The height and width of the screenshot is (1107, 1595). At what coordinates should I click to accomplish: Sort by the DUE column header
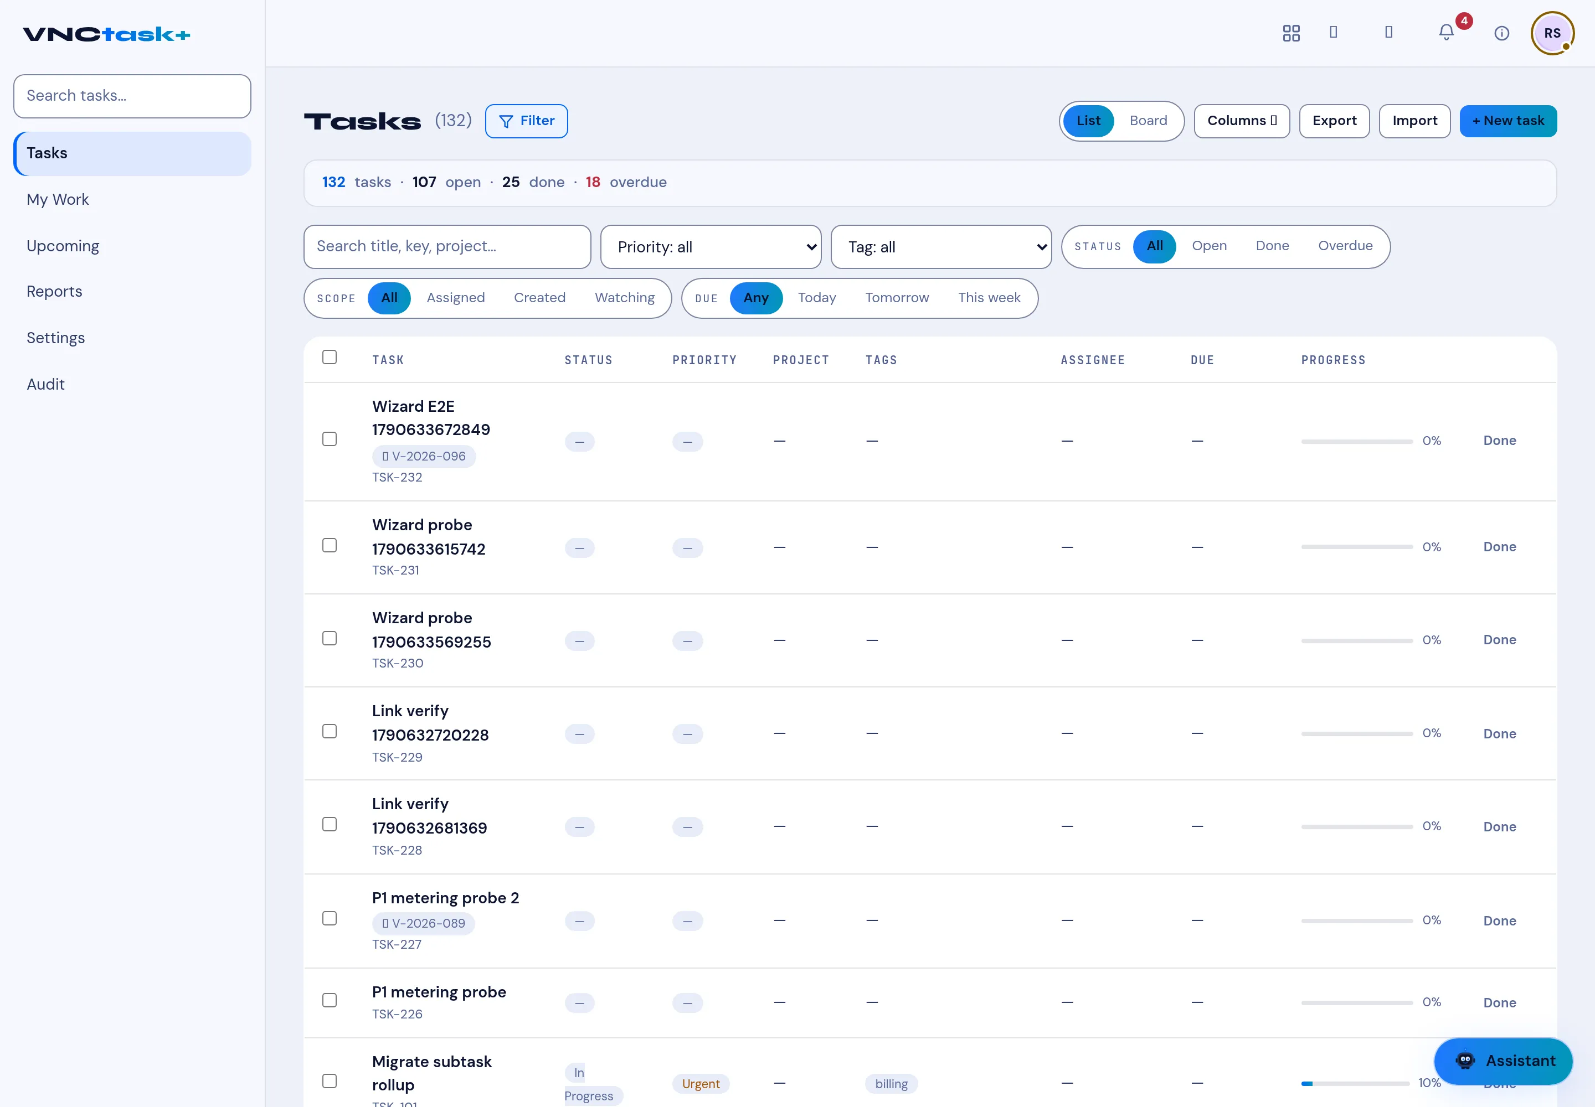pyautogui.click(x=1201, y=360)
